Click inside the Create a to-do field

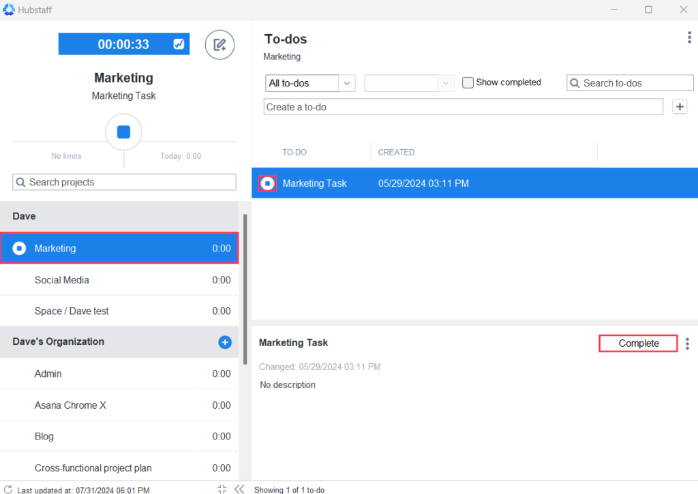coord(464,106)
